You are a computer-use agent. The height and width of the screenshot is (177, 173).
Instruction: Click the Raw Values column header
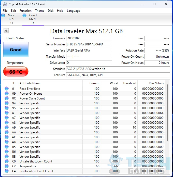click(151, 83)
